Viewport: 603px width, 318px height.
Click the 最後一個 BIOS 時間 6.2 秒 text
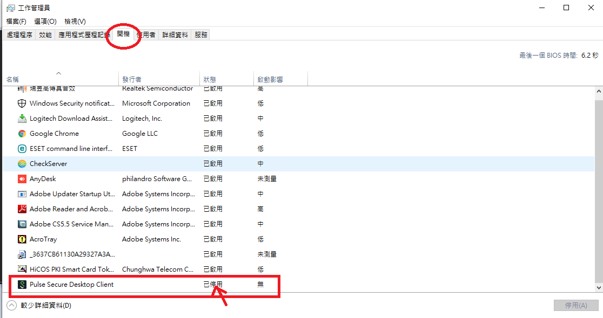point(559,56)
